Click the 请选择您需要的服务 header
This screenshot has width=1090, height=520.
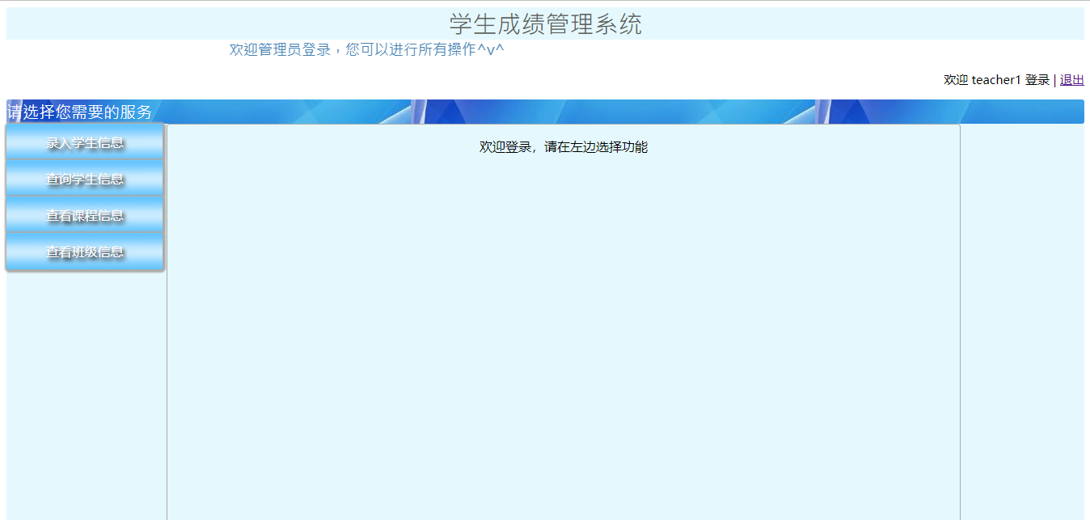tap(79, 112)
